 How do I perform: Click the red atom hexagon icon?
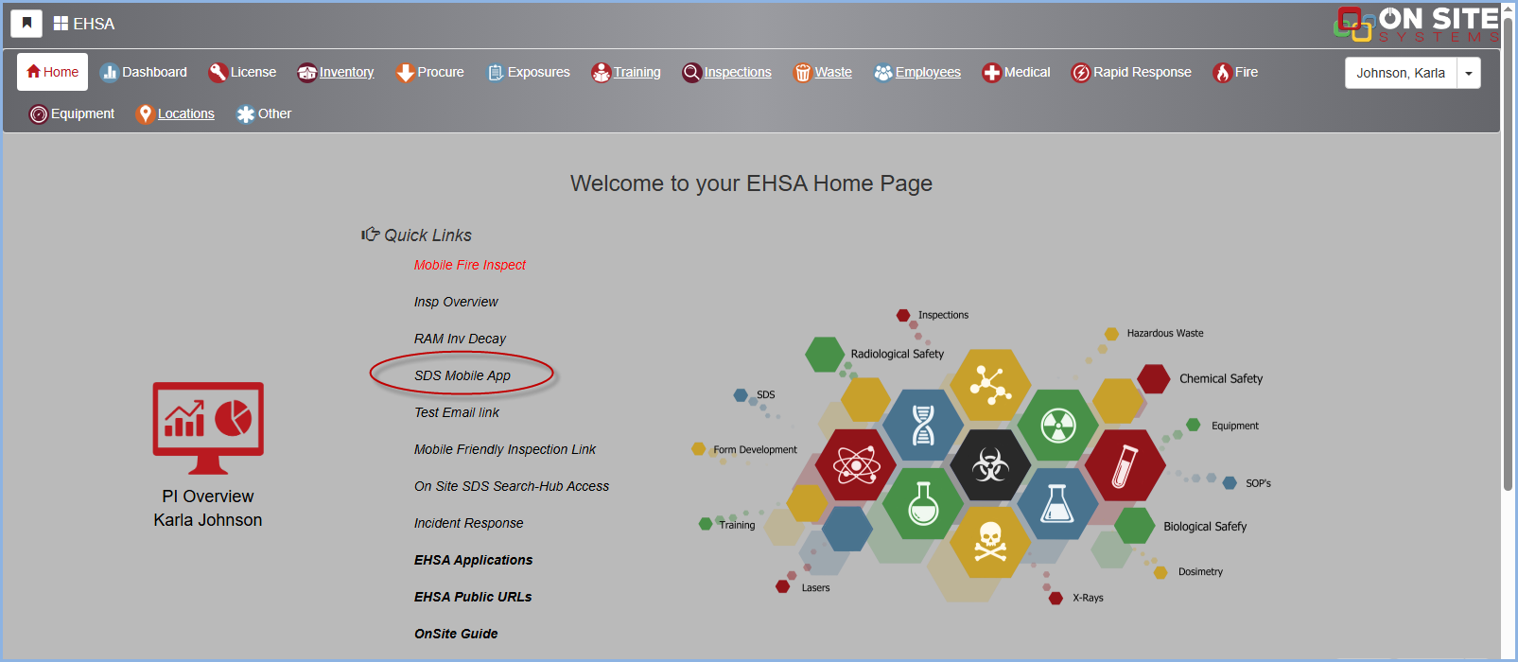coord(856,464)
